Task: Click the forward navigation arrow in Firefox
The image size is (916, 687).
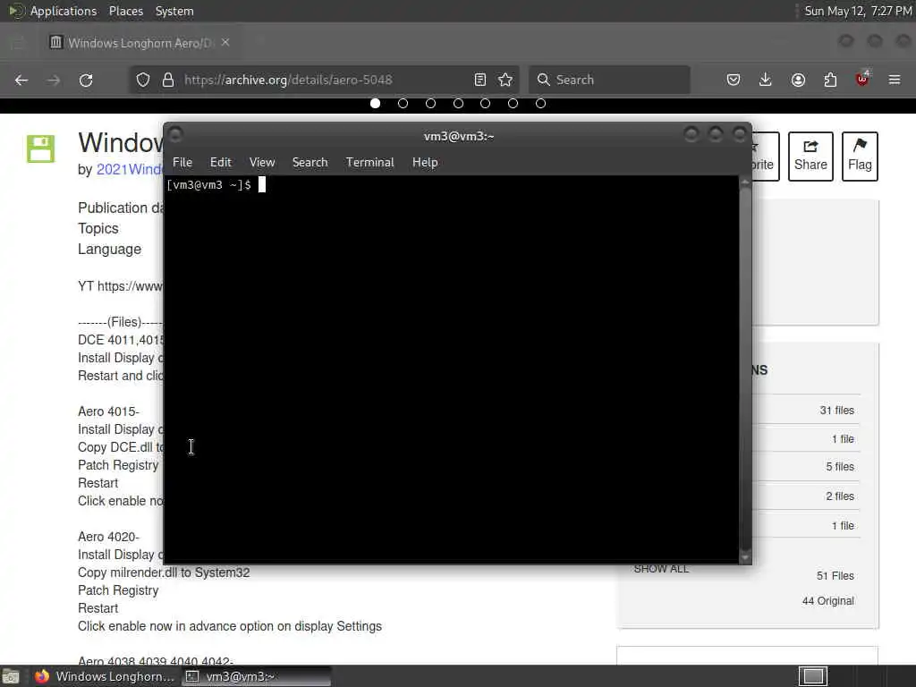Action: (x=53, y=80)
